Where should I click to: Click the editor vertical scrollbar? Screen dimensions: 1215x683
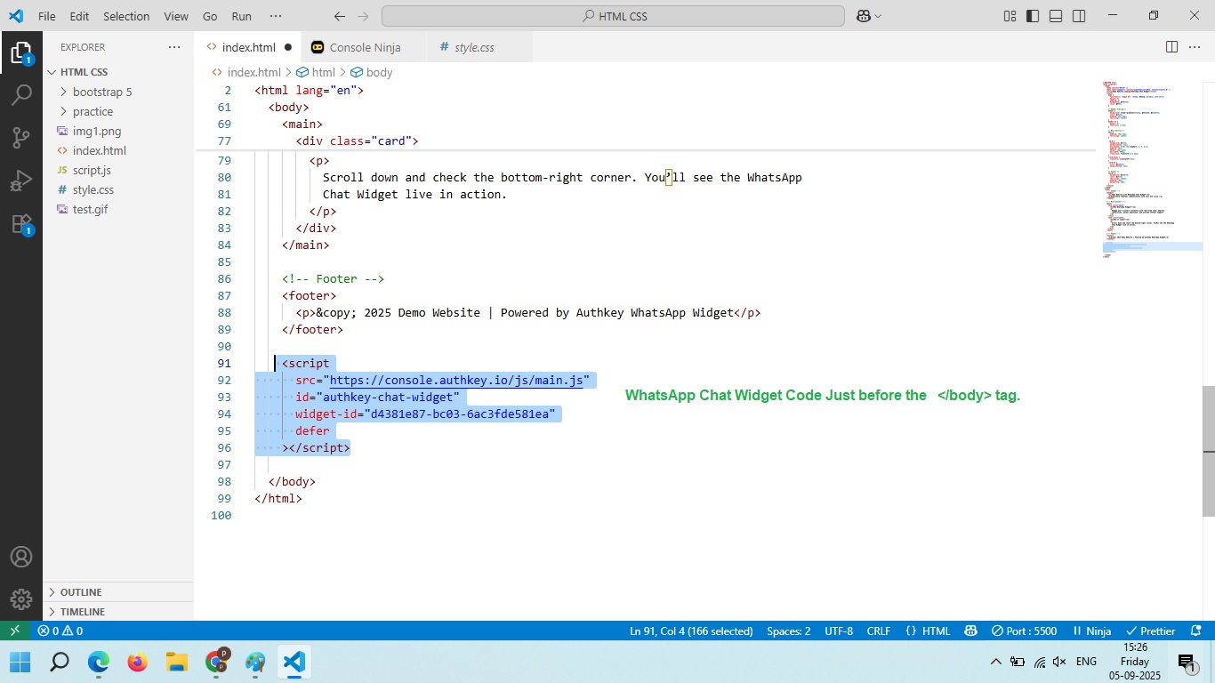pyautogui.click(x=1209, y=452)
